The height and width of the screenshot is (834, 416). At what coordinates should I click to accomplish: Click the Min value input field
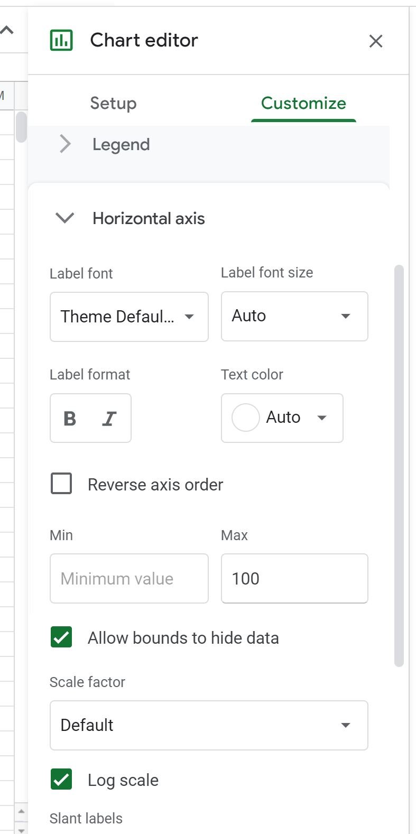(x=129, y=578)
